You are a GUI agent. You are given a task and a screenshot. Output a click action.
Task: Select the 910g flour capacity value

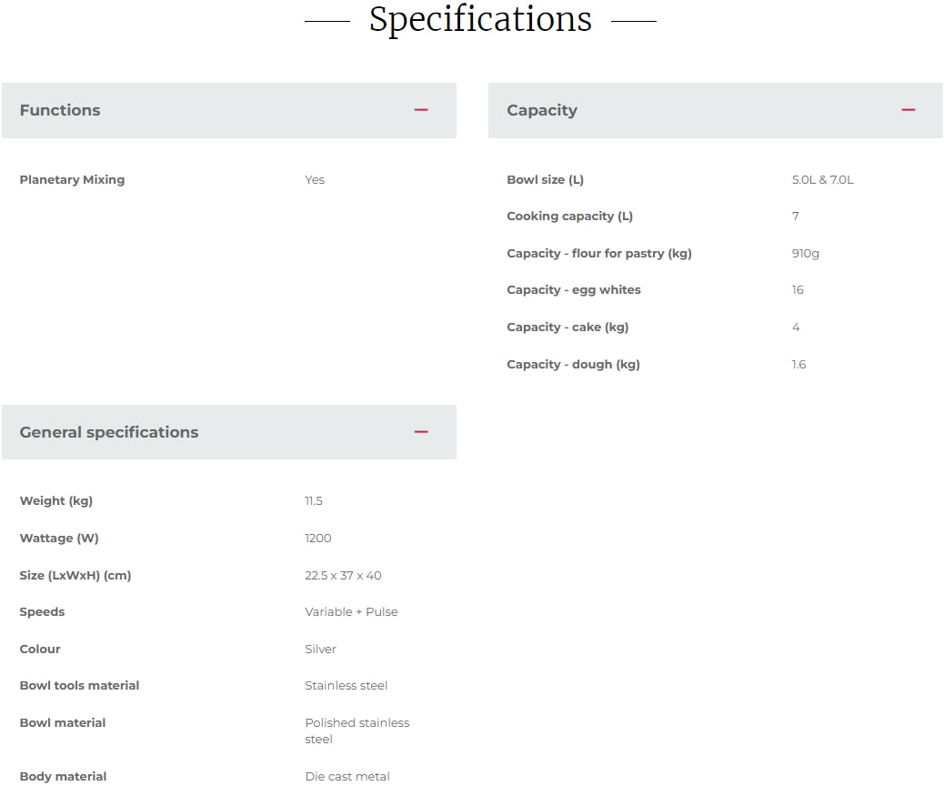[x=805, y=254]
